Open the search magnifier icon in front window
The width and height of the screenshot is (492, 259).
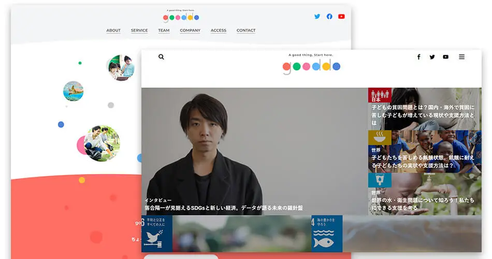pyautogui.click(x=161, y=57)
